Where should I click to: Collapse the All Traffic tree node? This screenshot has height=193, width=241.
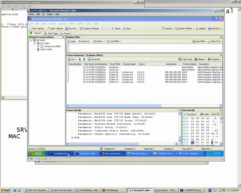(x=31, y=40)
